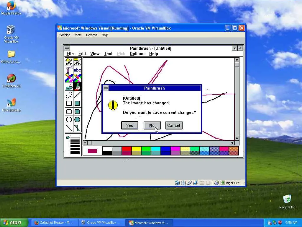Click the green keyboard capture arrow icon

223,183
